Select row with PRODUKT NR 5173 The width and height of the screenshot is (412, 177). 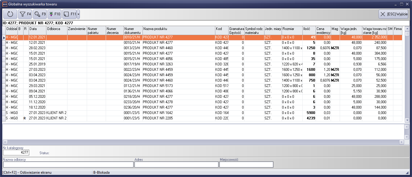coord(178,86)
